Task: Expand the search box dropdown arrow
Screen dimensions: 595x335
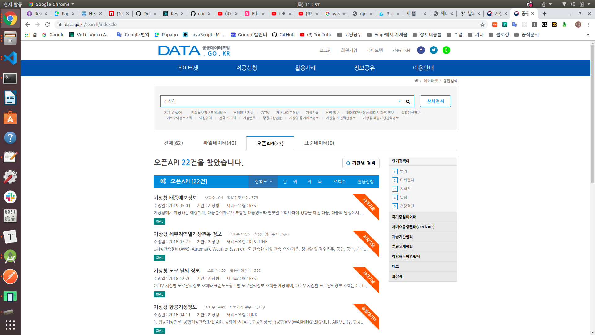Action: [x=399, y=101]
